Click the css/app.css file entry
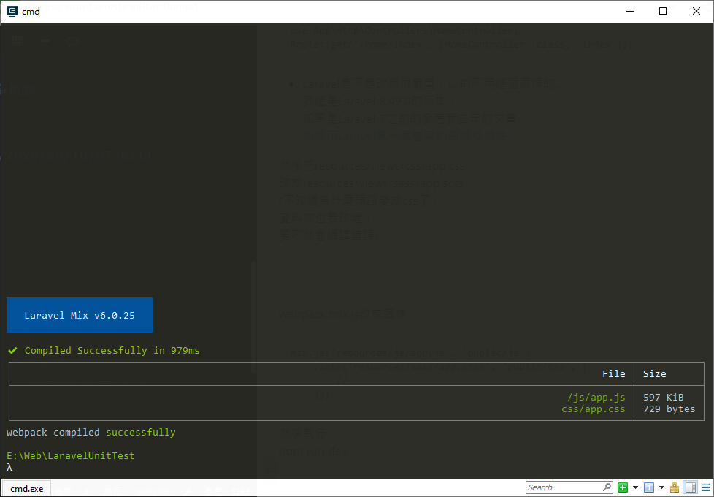 tap(594, 409)
